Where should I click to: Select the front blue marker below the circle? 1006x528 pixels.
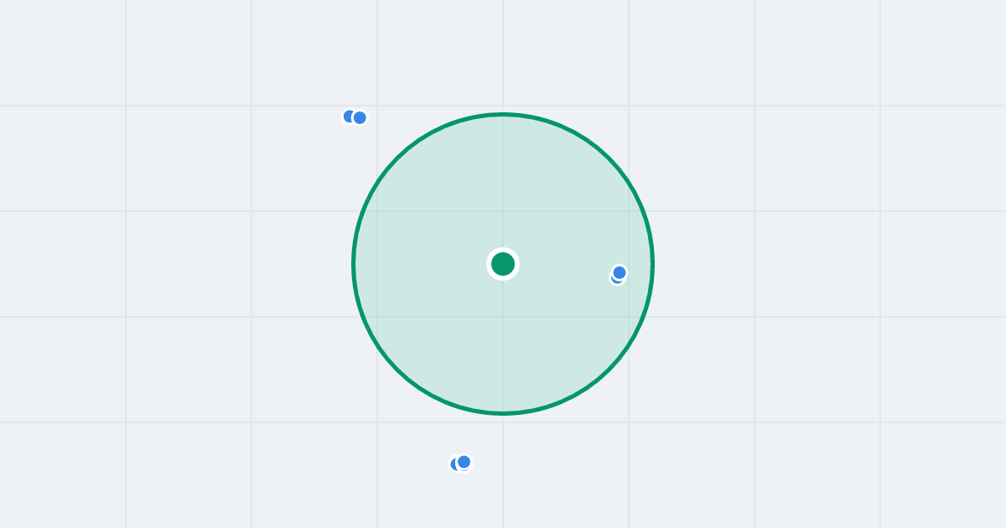(x=464, y=462)
